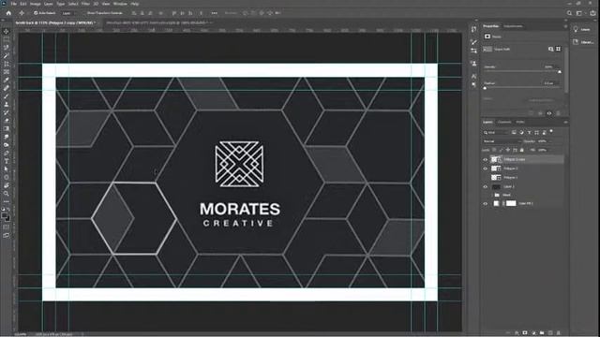Image resolution: width=600 pixels, height=337 pixels.
Task: Open the blend mode Normal dropdown
Action: point(502,141)
